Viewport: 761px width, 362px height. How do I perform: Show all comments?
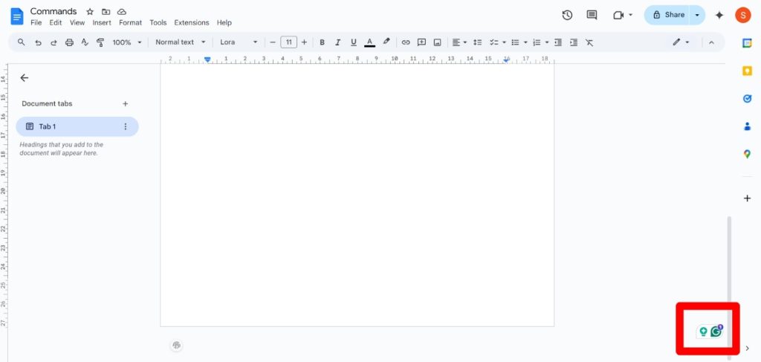(592, 15)
